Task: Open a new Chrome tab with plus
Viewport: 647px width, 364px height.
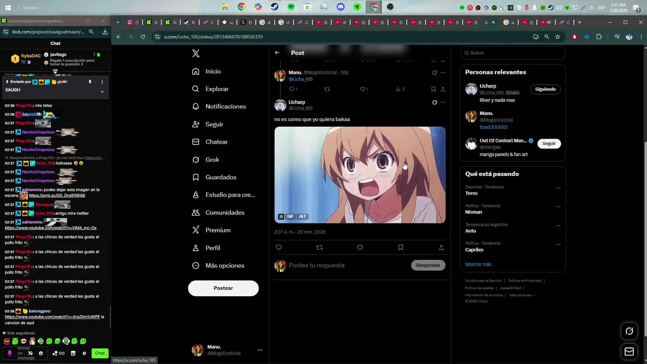Action: coord(579,22)
